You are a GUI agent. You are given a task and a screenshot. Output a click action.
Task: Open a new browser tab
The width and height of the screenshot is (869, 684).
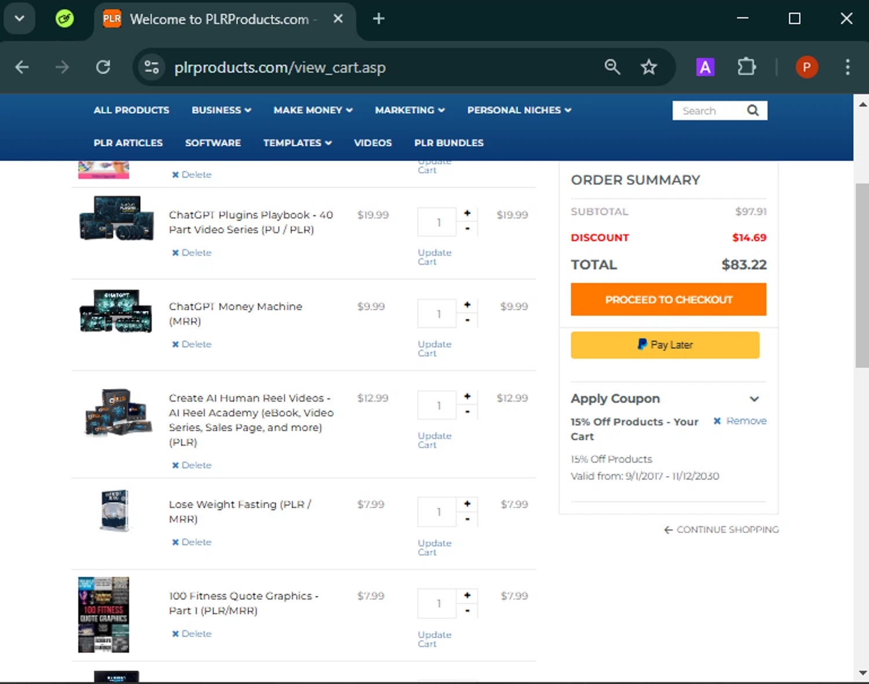pos(379,19)
